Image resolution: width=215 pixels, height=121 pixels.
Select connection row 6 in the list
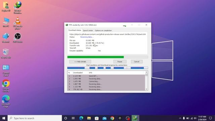coord(106,89)
